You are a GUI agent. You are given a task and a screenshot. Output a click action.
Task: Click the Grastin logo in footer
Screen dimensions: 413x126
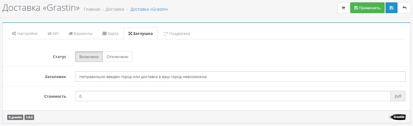point(397,117)
